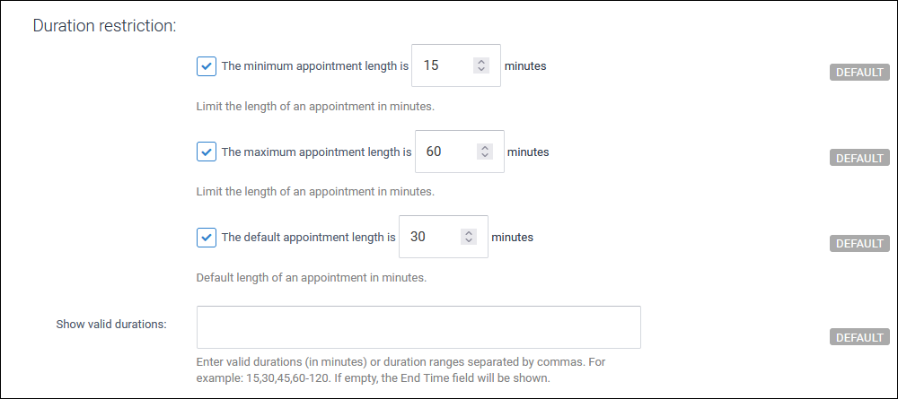Decrease maximum appointment length using down arrow
Viewport: 898px width, 399px height.
pyautogui.click(x=485, y=156)
